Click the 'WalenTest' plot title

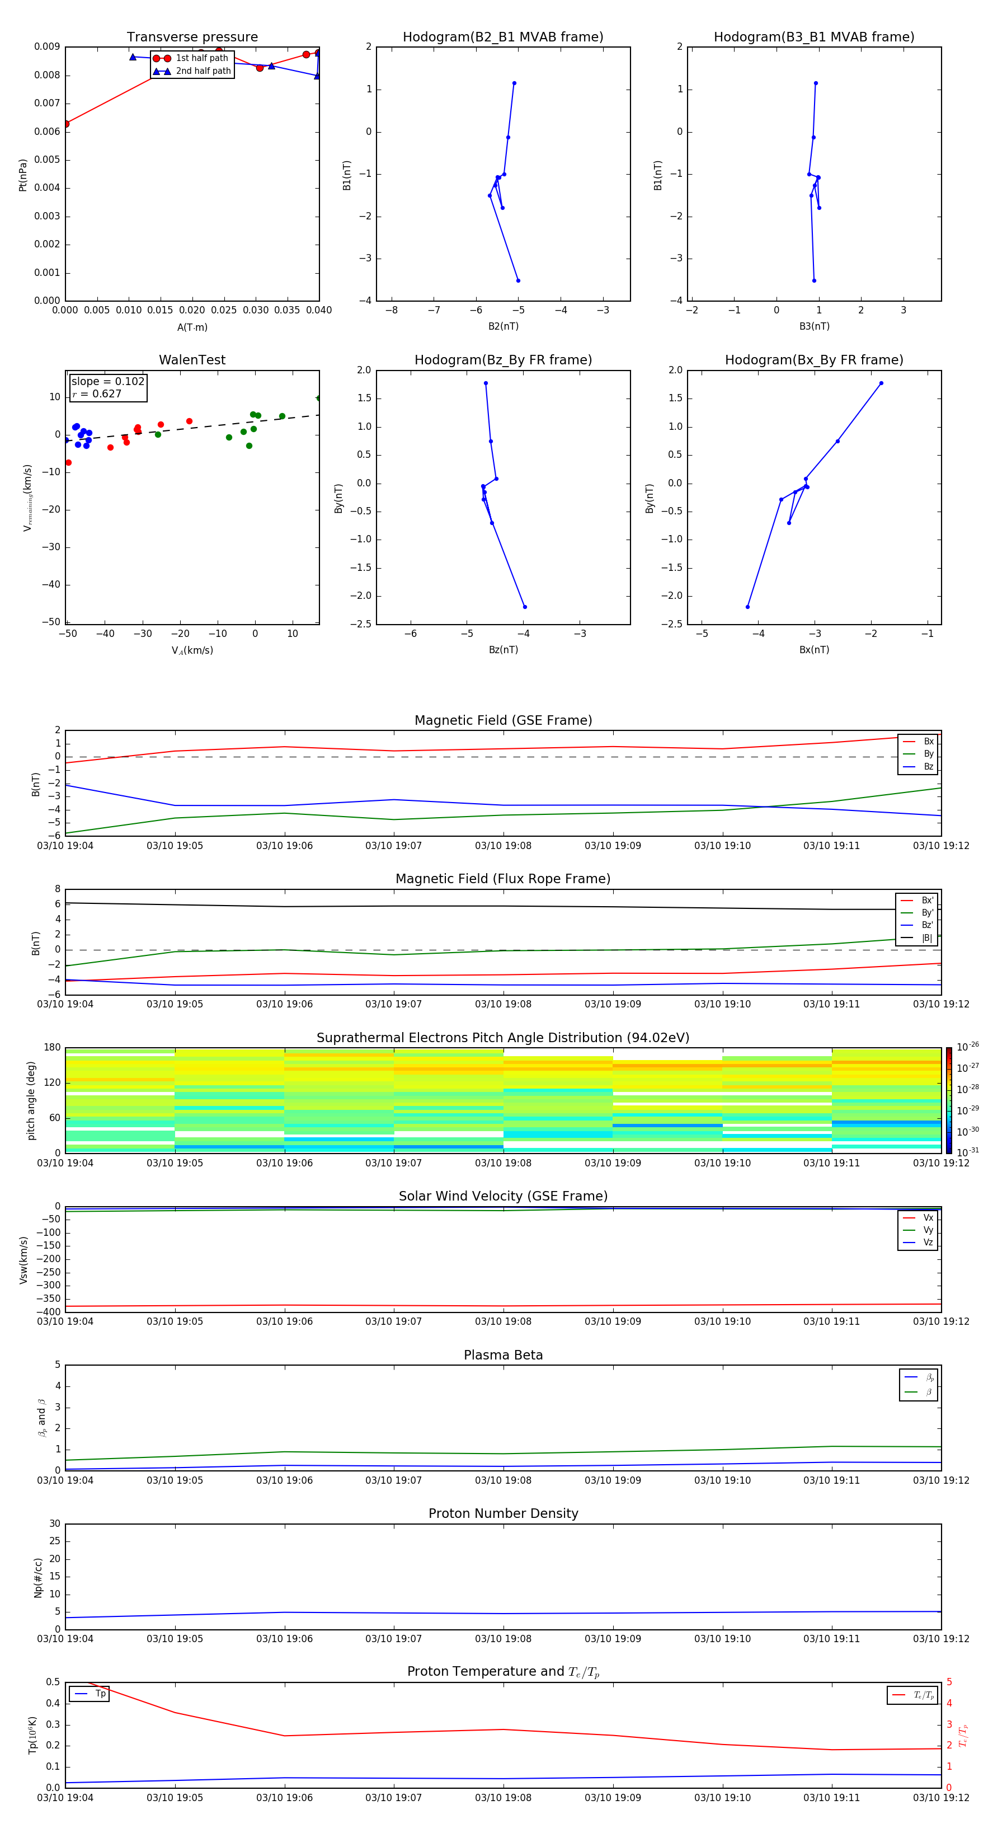192,360
